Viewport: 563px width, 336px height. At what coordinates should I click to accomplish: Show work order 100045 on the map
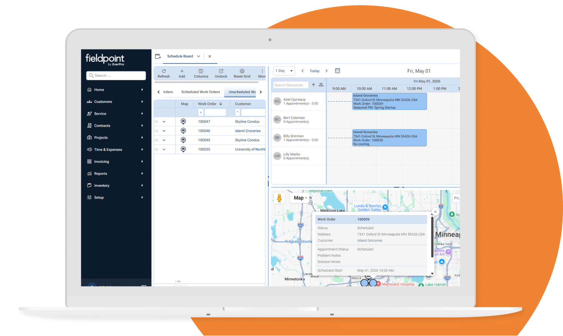tap(183, 140)
